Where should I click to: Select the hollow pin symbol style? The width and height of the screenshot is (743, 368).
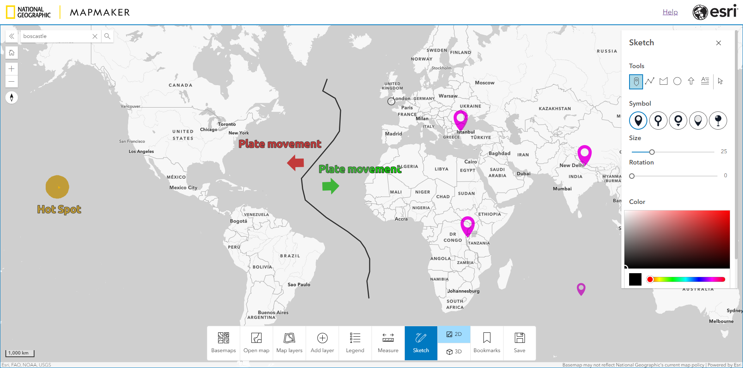click(658, 120)
